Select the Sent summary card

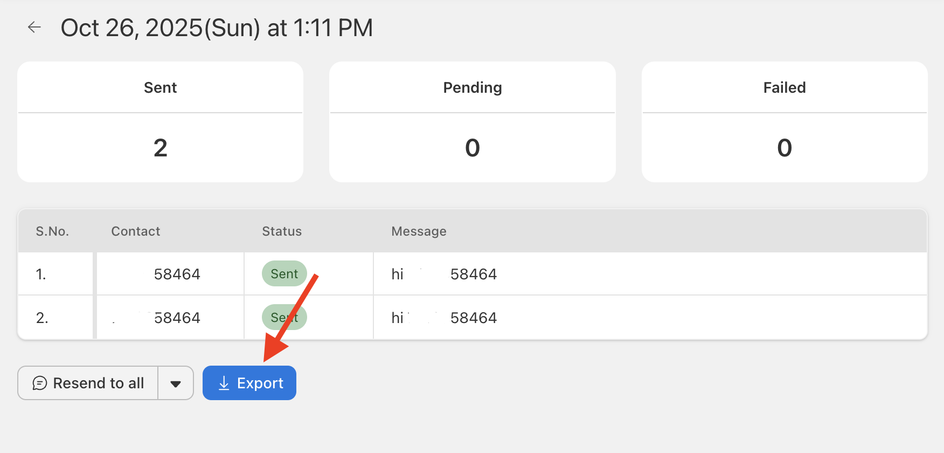tap(161, 122)
